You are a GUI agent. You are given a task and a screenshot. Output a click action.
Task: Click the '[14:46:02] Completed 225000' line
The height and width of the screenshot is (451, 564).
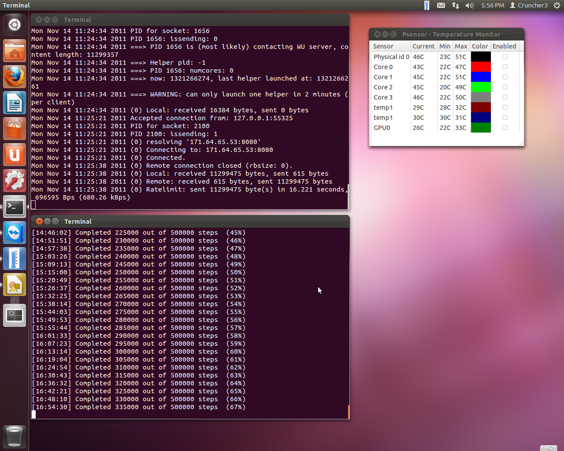click(138, 233)
